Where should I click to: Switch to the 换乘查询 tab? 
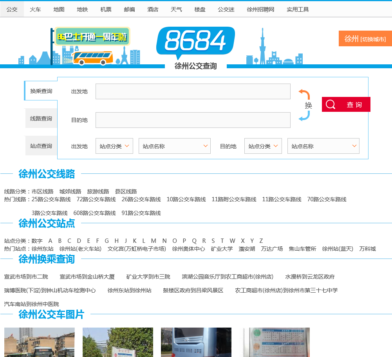[41, 91]
